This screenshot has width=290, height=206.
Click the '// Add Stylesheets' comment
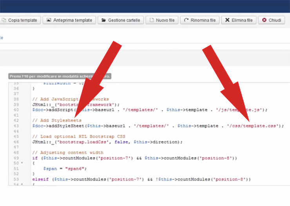57,121
